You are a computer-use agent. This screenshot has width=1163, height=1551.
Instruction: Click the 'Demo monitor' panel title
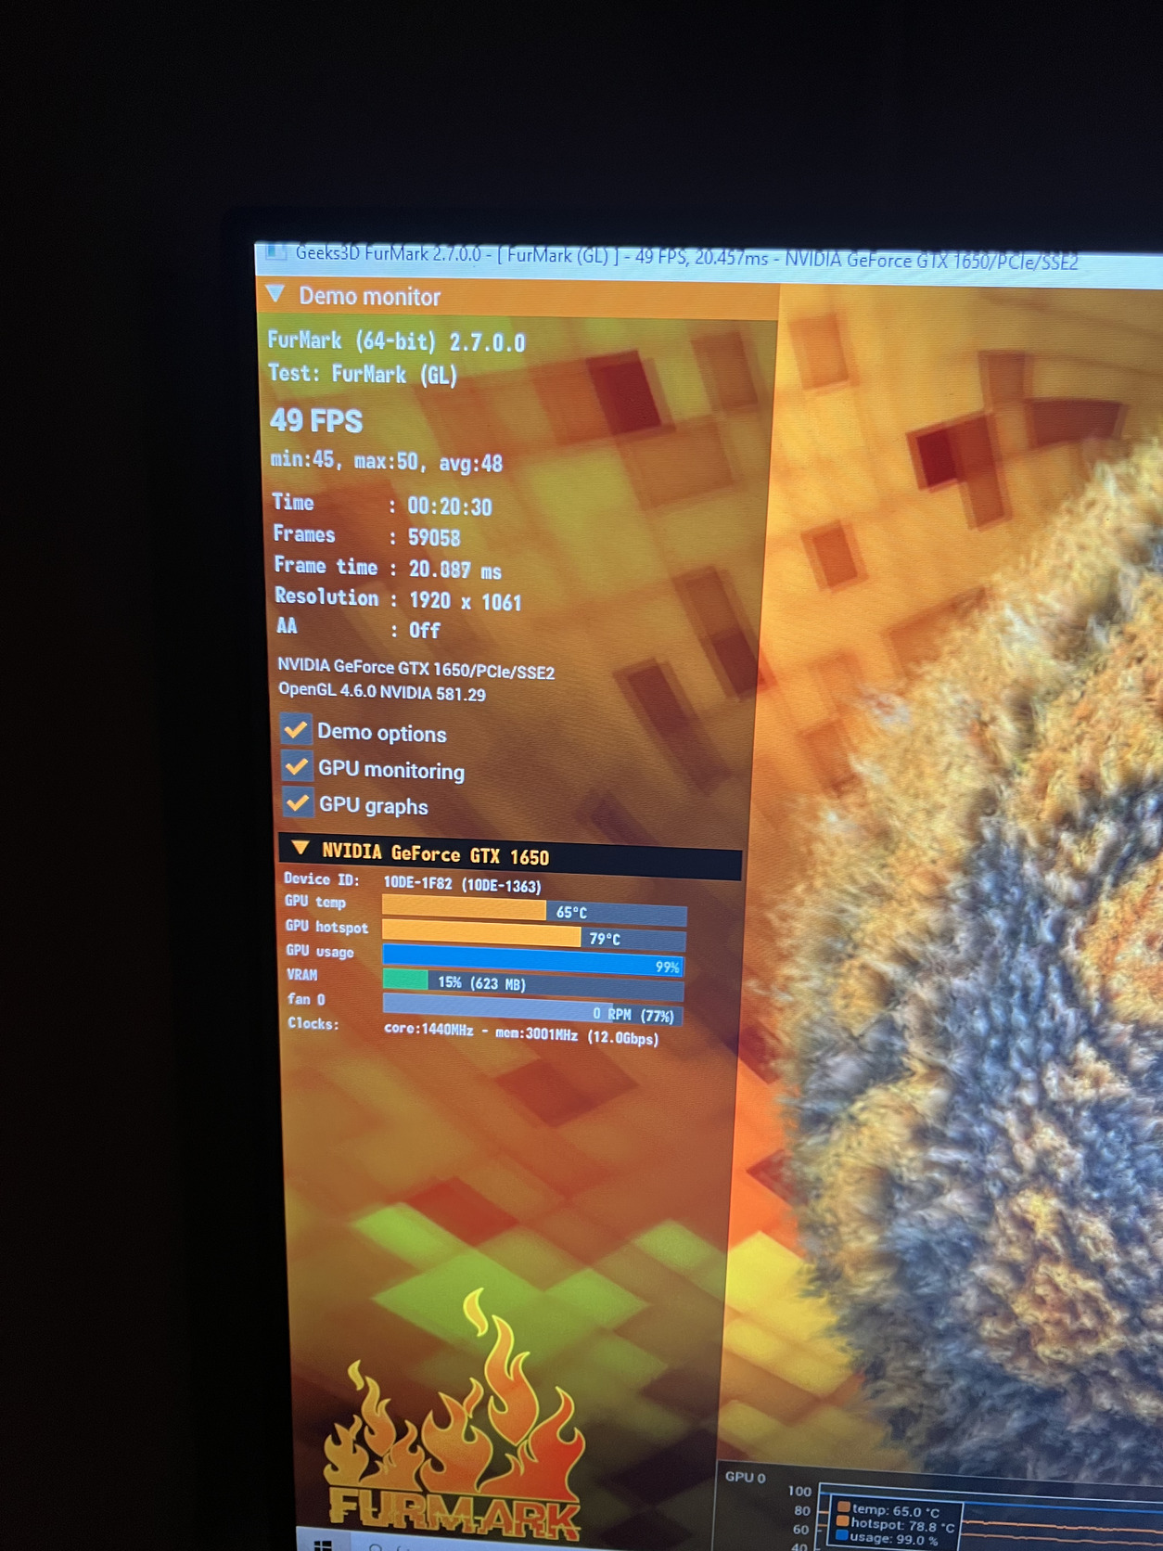(369, 297)
